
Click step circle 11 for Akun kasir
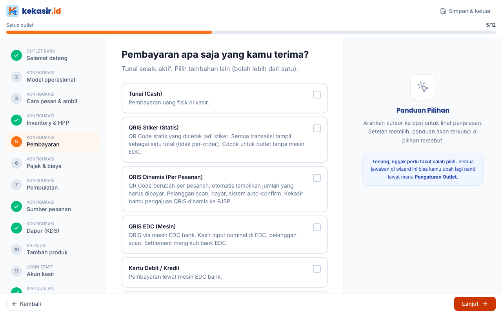coord(16,271)
